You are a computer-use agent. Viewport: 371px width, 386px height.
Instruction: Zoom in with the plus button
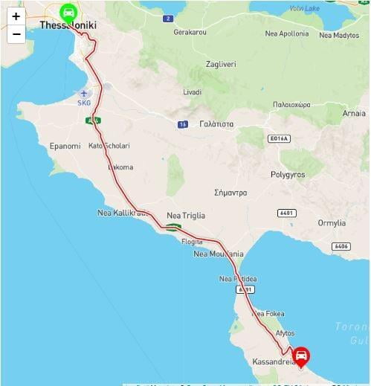pos(16,16)
